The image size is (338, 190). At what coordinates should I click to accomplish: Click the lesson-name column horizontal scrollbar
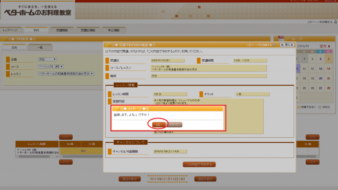coord(37,156)
